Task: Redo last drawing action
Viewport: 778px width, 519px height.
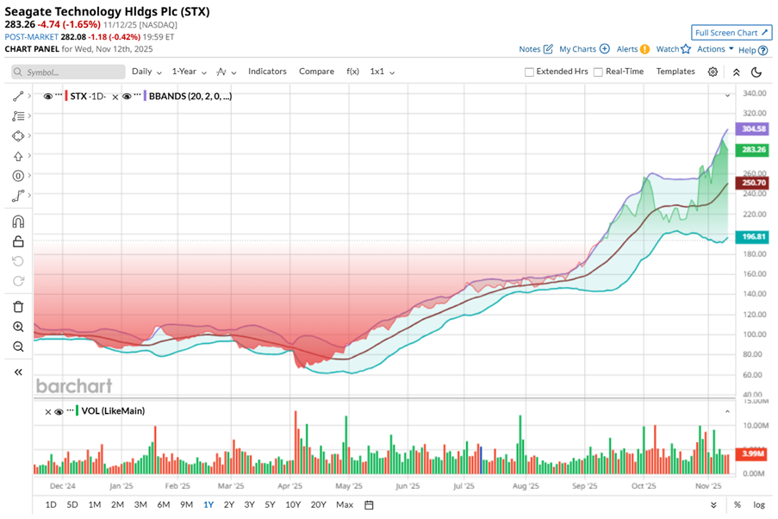Action: point(18,281)
